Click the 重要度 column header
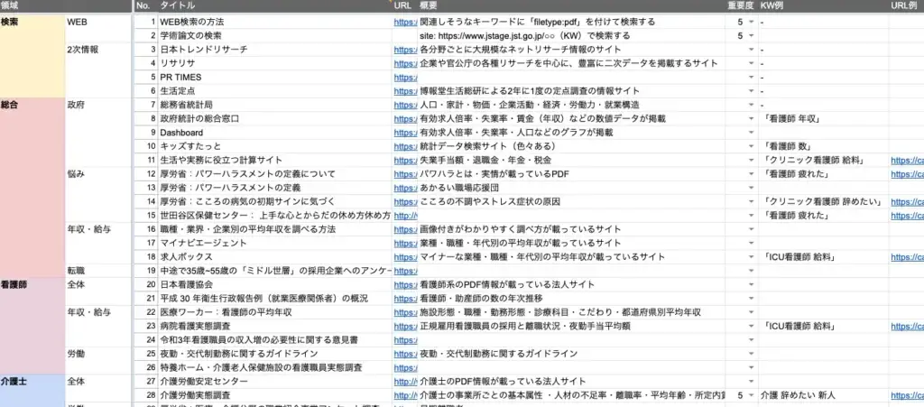The height and width of the screenshot is (407, 924). 741,6
